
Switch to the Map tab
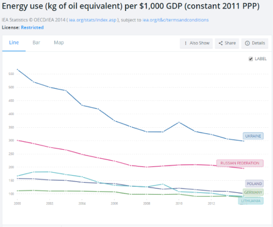point(58,43)
